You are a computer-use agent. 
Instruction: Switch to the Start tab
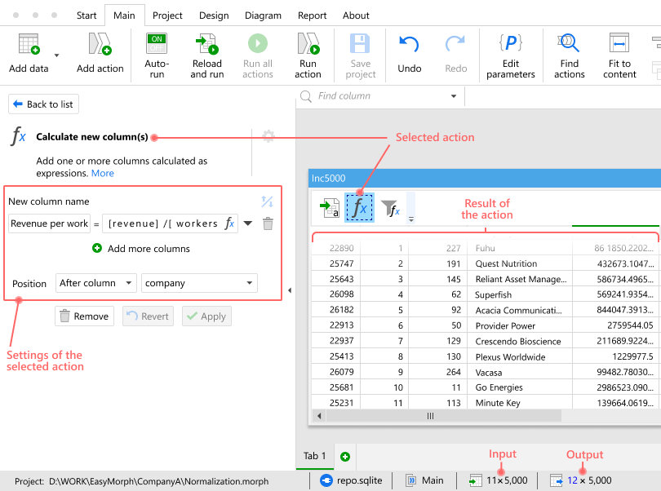point(87,15)
